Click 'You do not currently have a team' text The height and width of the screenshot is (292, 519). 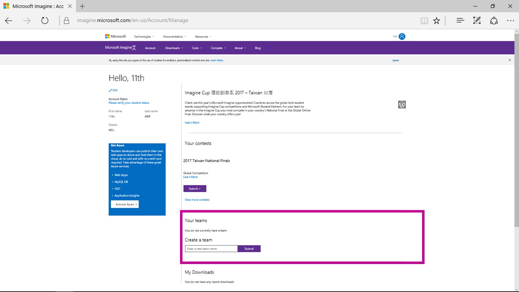206,230
